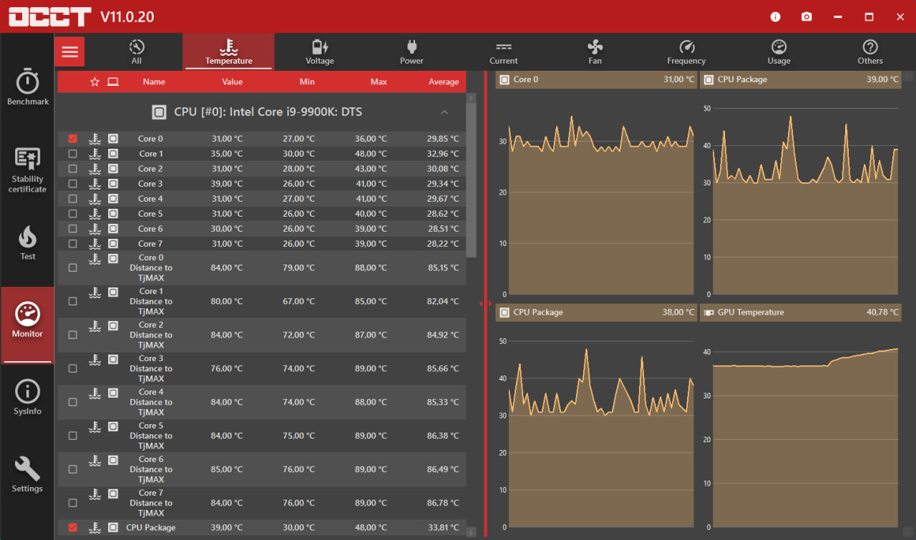Uncheck the Core 0 checkbox
The image size is (916, 540).
pos(72,139)
